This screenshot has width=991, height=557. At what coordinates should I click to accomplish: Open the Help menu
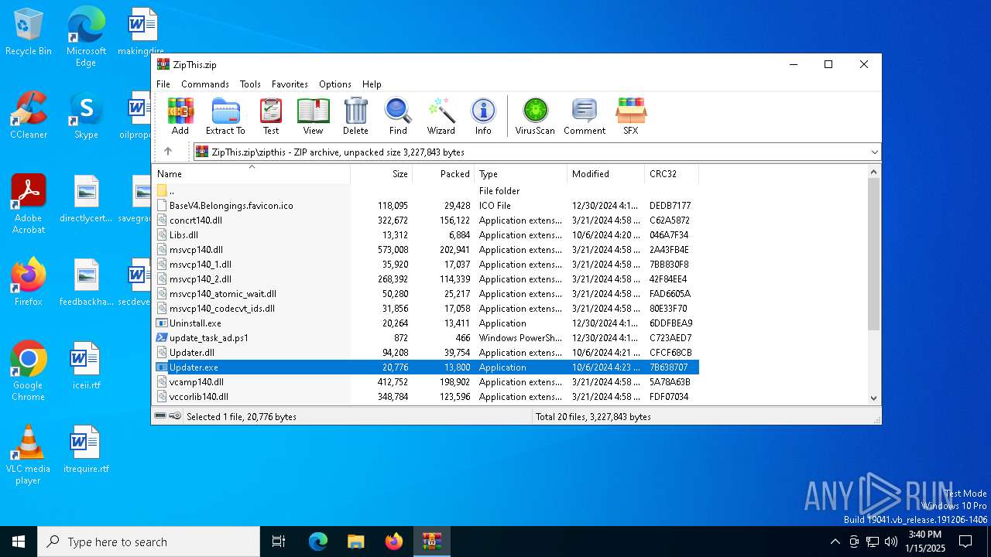point(372,84)
